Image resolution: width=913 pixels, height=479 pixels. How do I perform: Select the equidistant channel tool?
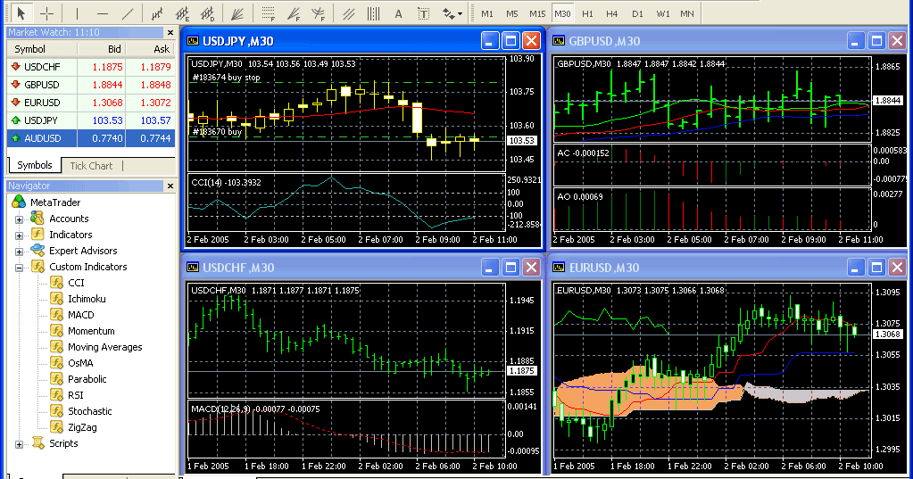(348, 13)
